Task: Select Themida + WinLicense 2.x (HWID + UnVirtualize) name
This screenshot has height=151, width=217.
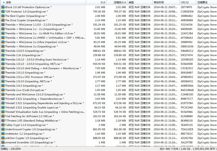Action: 45,38
